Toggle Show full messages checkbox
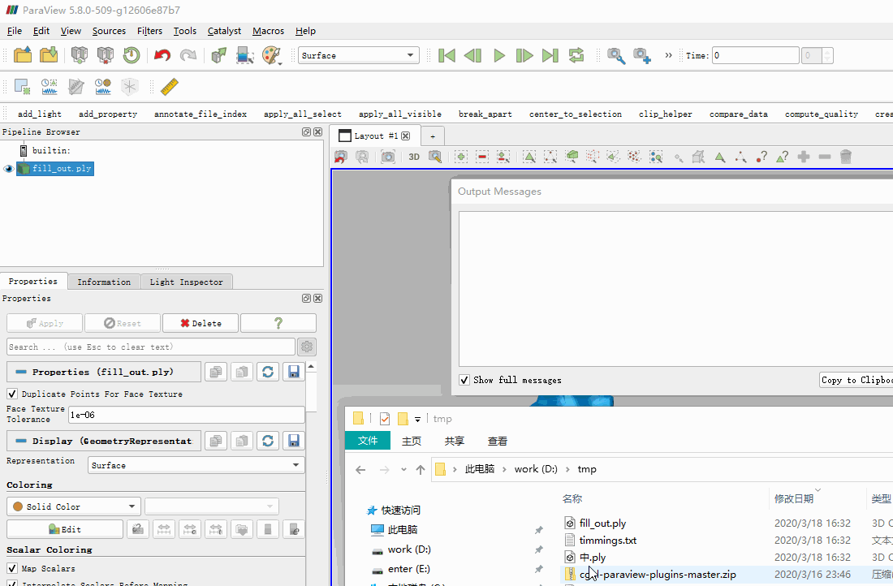The width and height of the screenshot is (893, 586). coord(464,380)
